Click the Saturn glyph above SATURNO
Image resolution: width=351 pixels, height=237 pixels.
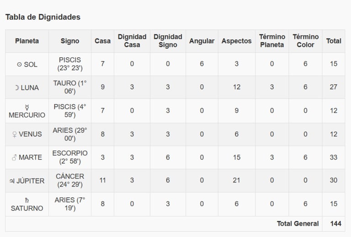click(x=27, y=200)
